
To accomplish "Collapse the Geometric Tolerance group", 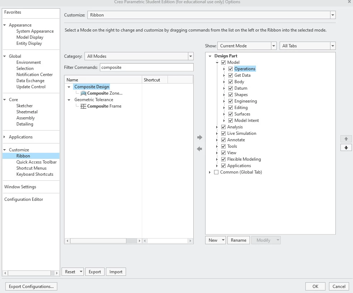I will coord(69,100).
